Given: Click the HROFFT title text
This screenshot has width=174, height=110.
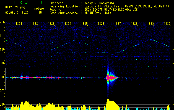Looking at the screenshot, I should click(x=28, y=2).
